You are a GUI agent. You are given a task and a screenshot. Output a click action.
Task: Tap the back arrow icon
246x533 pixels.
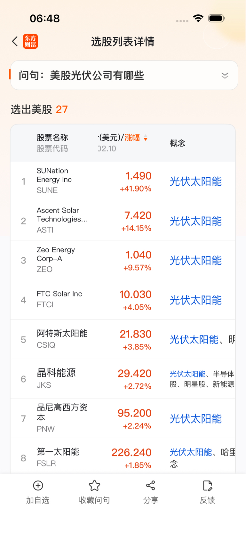pos(15,41)
